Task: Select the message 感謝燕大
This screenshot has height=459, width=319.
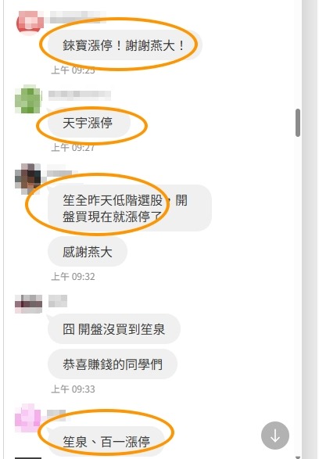Action: (88, 252)
